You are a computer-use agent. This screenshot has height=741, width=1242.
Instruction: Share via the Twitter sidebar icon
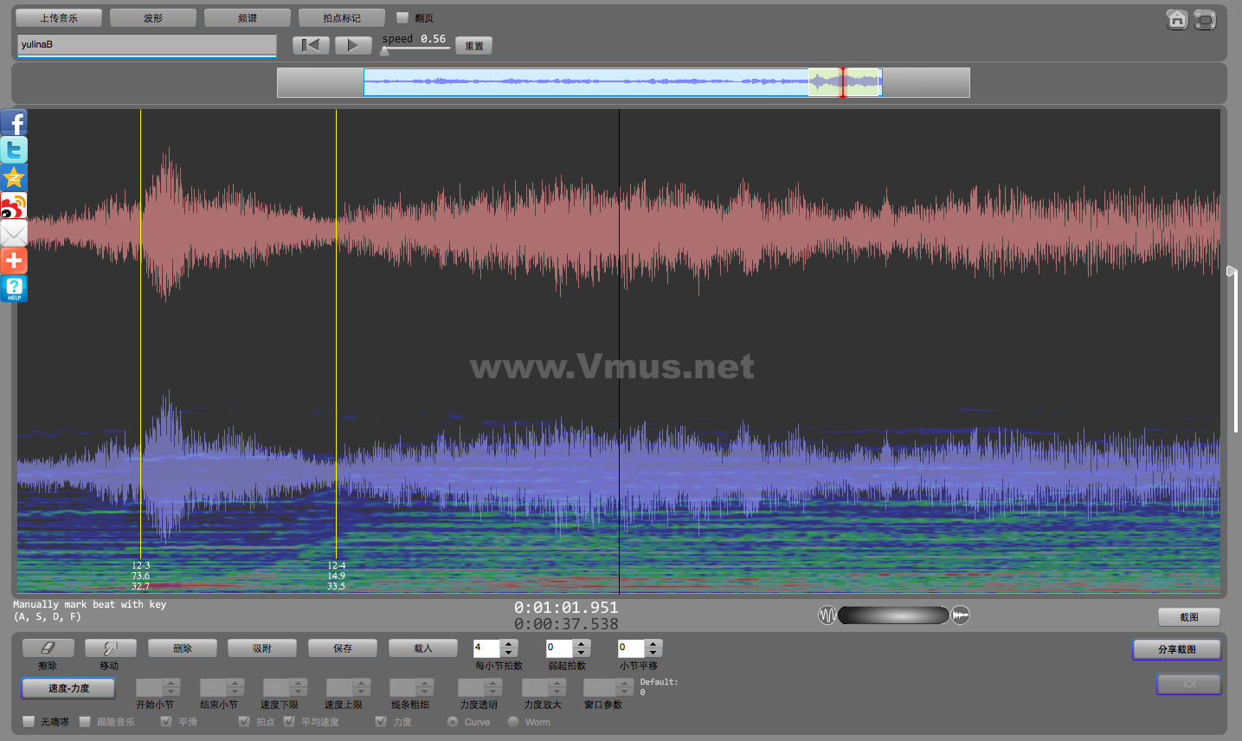pos(14,150)
